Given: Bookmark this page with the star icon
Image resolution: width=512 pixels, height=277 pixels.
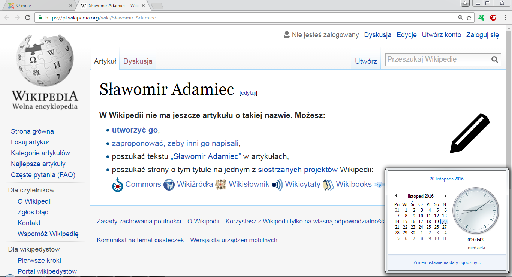Looking at the screenshot, I should pos(469,18).
